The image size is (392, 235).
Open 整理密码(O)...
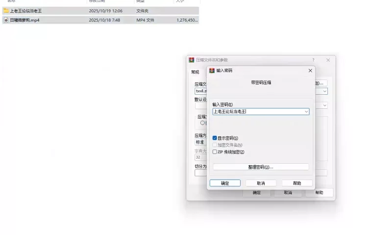pyautogui.click(x=261, y=167)
